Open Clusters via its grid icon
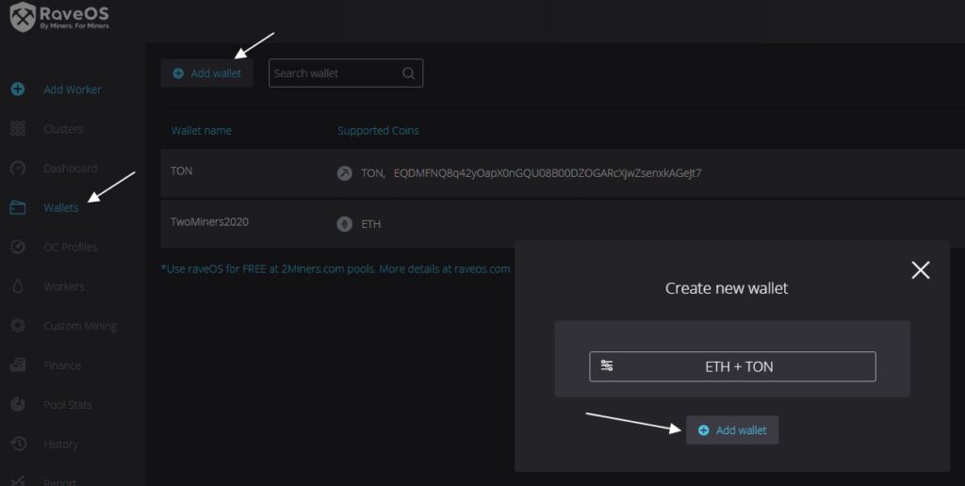 (18, 129)
